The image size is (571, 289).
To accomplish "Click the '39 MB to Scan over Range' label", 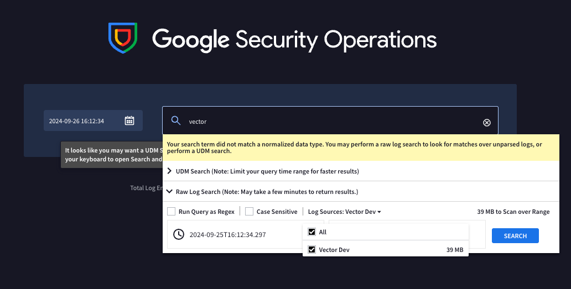I will click(x=513, y=212).
